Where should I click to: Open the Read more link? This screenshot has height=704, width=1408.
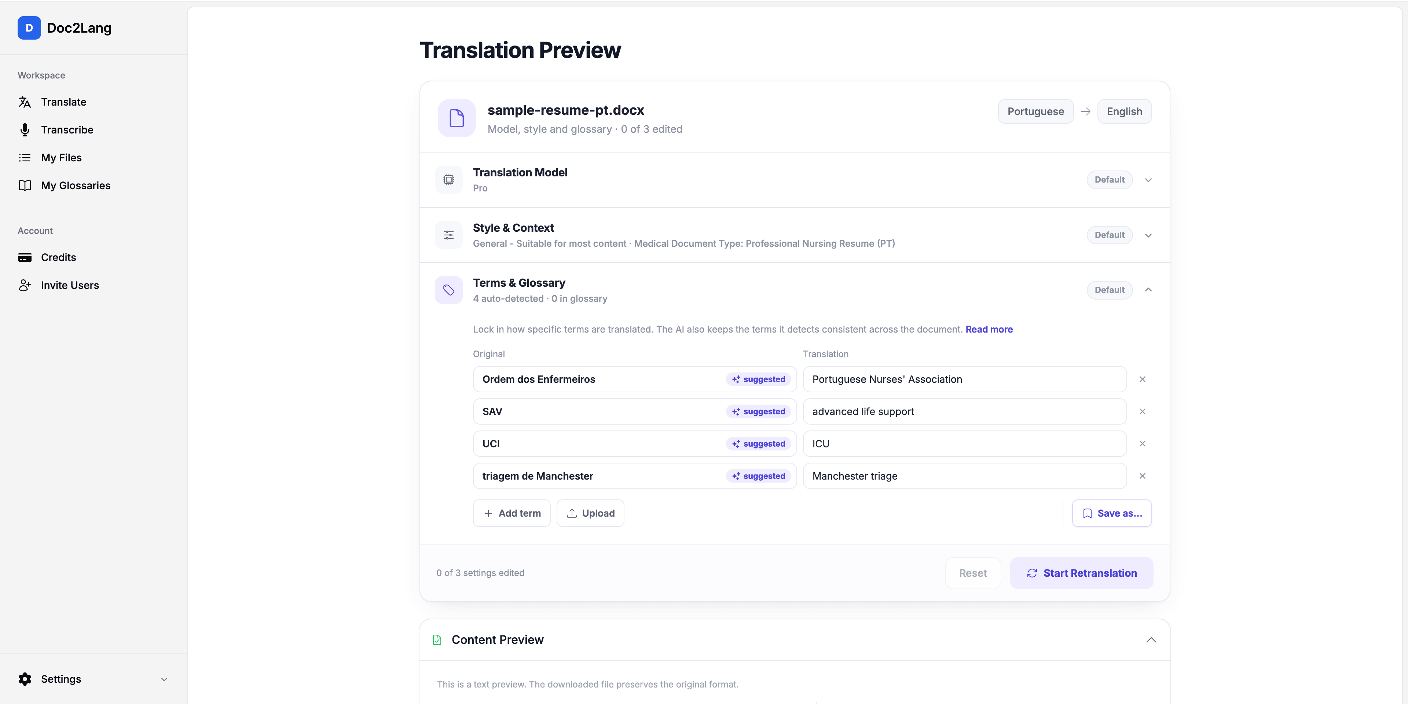click(x=989, y=330)
